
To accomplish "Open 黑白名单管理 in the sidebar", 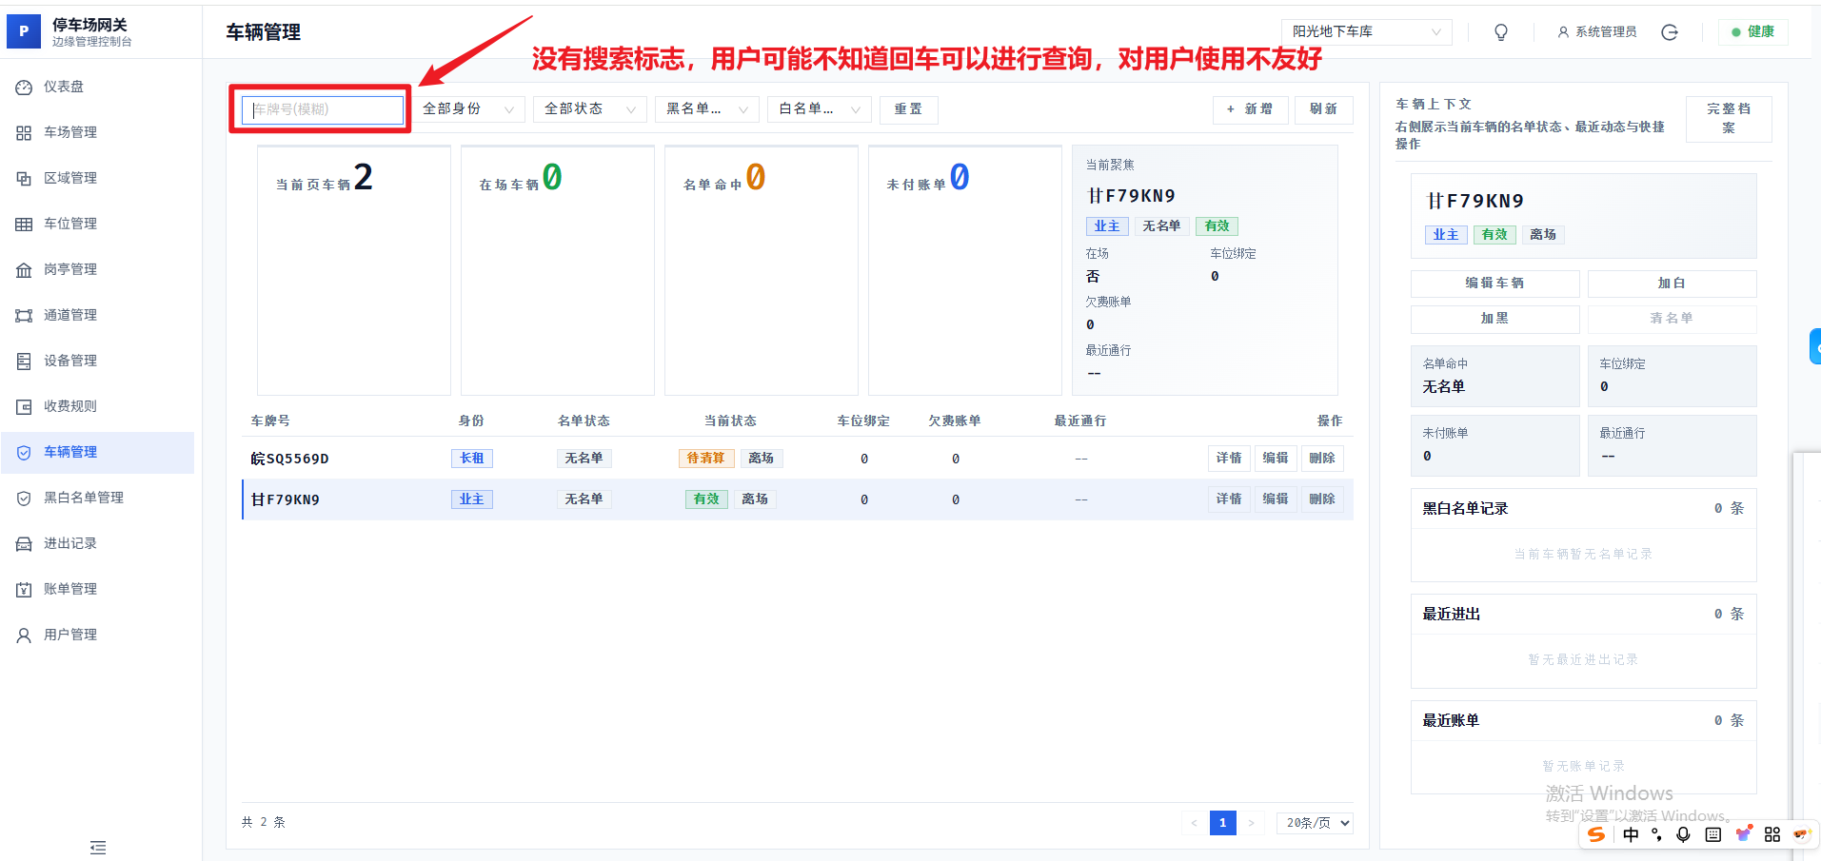I will click(x=84, y=498).
